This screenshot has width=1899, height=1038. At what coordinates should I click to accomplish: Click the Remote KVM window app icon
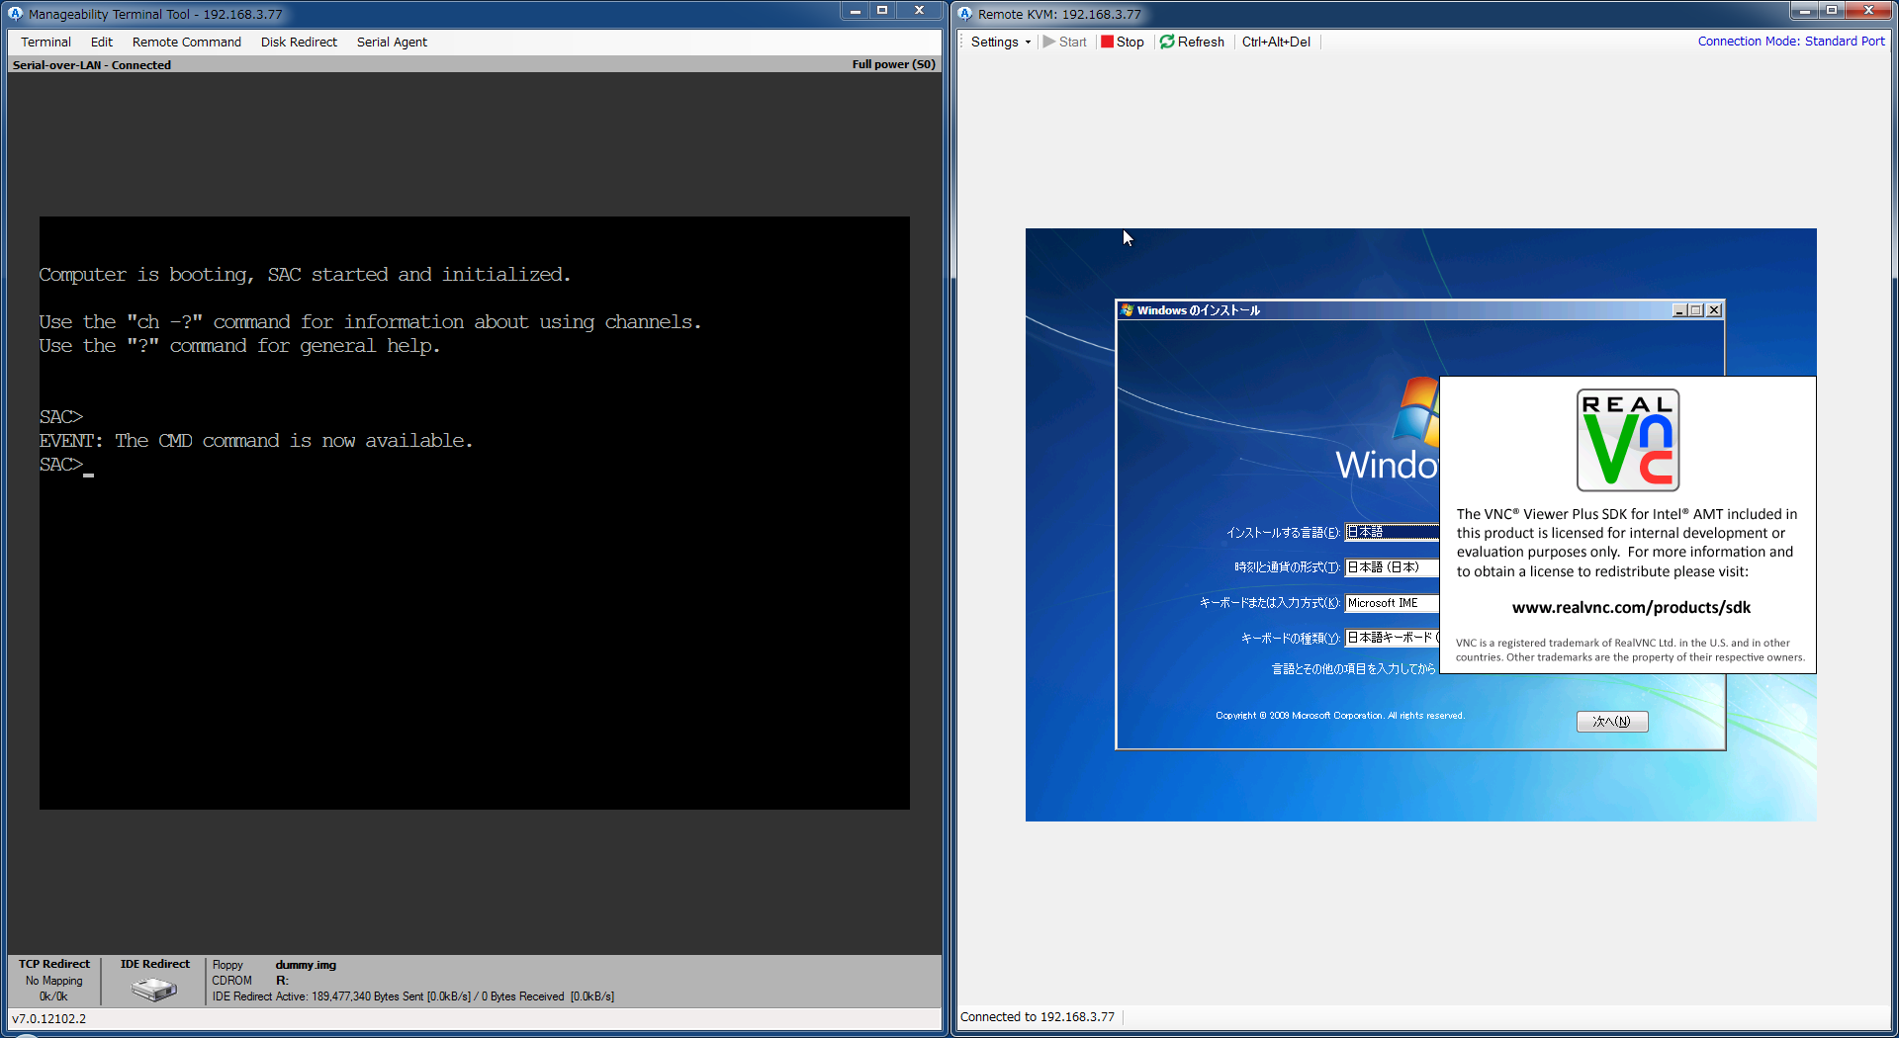tap(965, 14)
